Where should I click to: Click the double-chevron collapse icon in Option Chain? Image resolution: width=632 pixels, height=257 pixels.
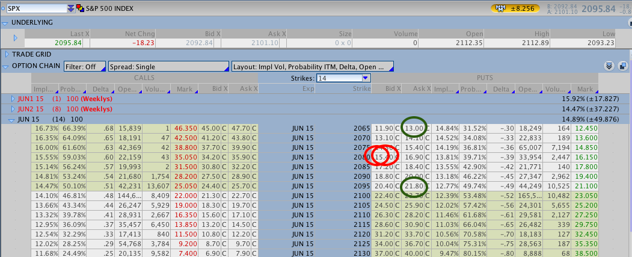[609, 66]
